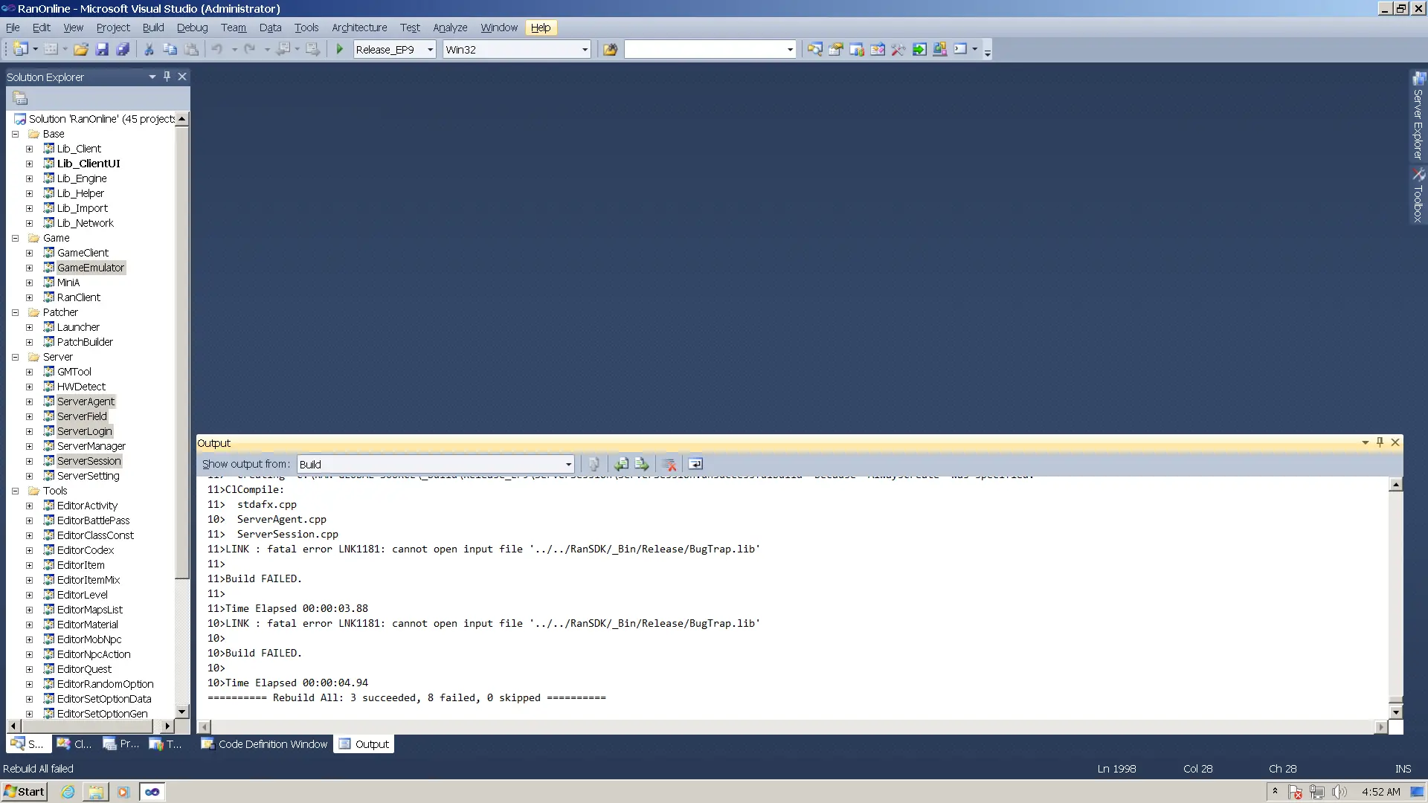
Task: Open the Release_EP9 configuration dropdown
Action: (x=430, y=50)
